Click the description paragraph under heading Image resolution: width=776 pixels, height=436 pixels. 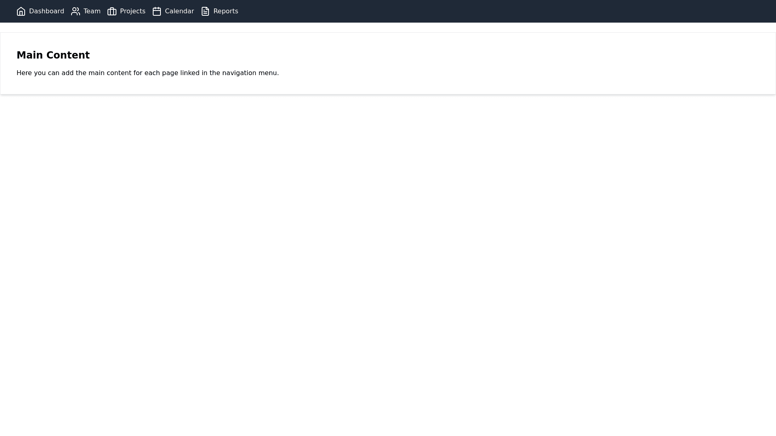click(148, 73)
